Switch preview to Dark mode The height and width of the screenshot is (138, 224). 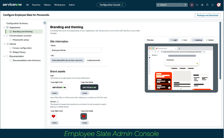click(x=184, y=40)
